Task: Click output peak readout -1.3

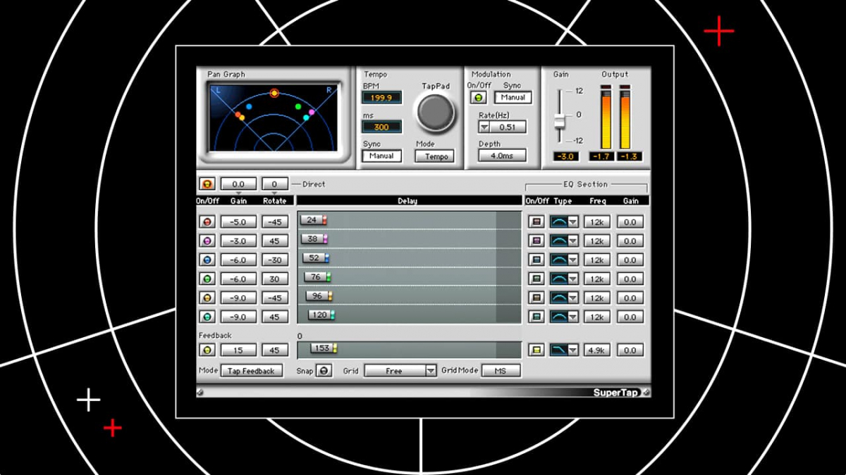Action: click(630, 156)
